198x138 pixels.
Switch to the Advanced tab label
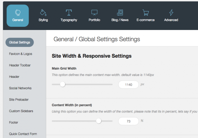pos(171,20)
